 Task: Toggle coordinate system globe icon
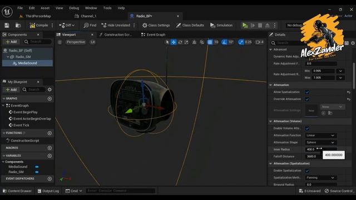[x=194, y=42]
